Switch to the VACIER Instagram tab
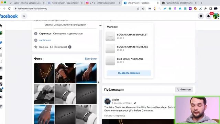This screenshot has height=124, width=220. pos(103,3)
